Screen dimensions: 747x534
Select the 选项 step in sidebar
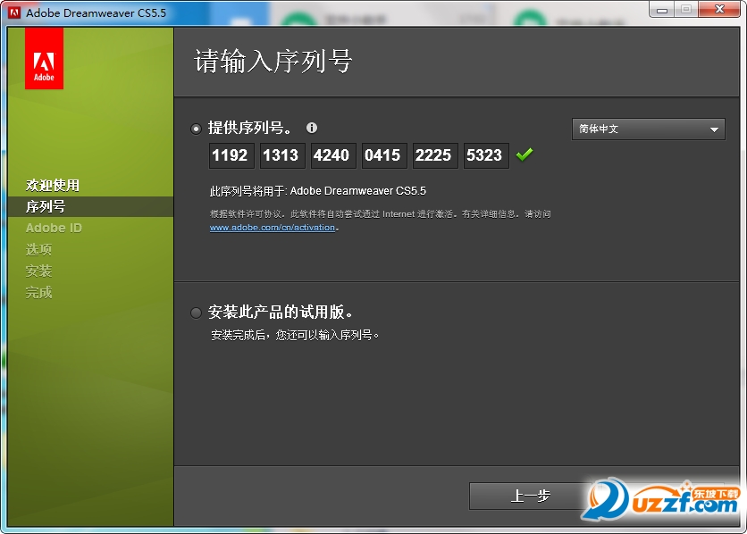tap(38, 249)
